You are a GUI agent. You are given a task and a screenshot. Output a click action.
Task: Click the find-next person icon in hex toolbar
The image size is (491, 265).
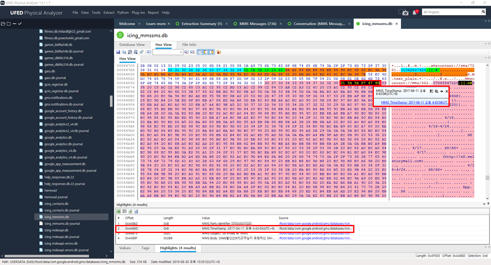(135, 52)
